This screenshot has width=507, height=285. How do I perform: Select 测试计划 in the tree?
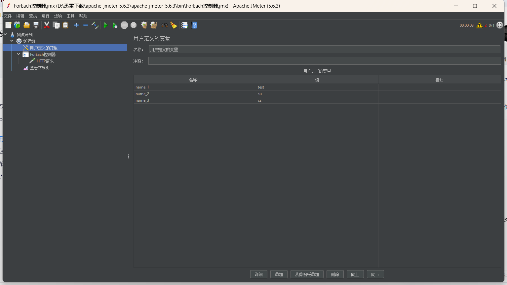25,35
